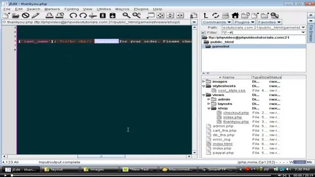
Task: Expand the Filter pattern dropdown
Action: [x=303, y=32]
